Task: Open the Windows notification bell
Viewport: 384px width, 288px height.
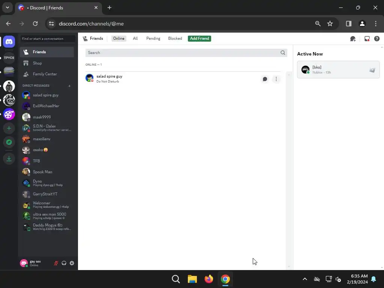Action: [374, 279]
